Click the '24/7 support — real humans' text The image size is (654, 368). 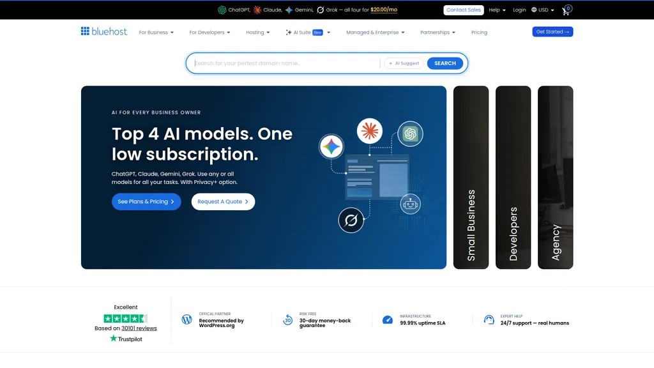[535, 323]
